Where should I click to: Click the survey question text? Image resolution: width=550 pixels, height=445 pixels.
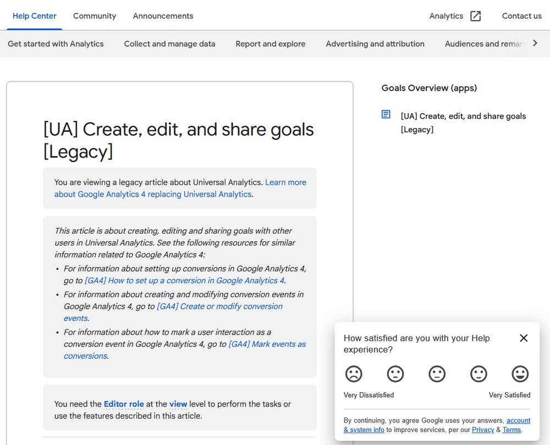pyautogui.click(x=417, y=344)
